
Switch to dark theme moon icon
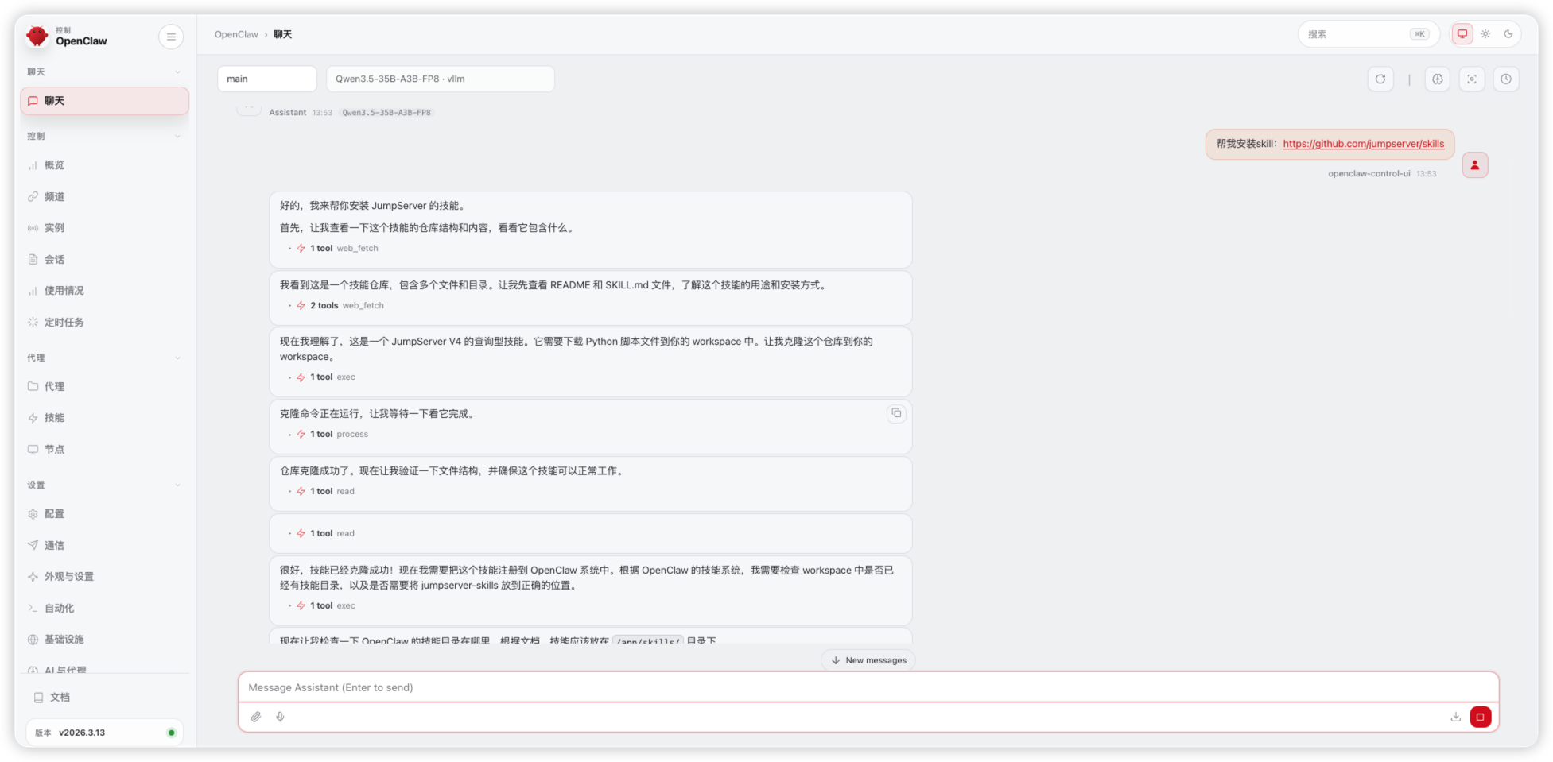pos(1508,34)
